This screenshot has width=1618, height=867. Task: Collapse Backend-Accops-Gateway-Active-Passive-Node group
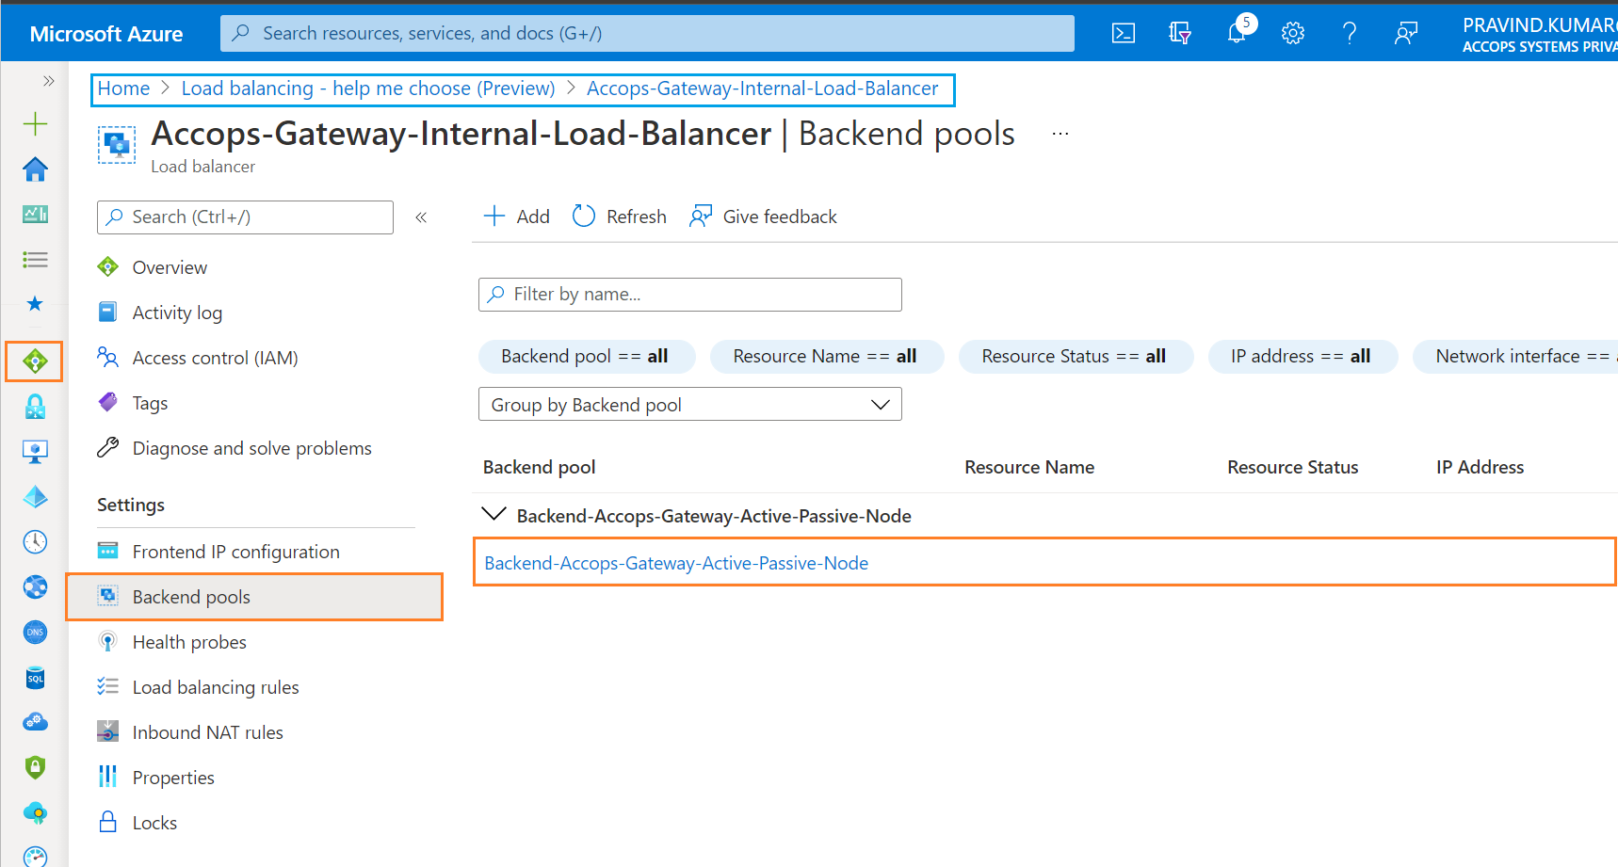coord(493,514)
